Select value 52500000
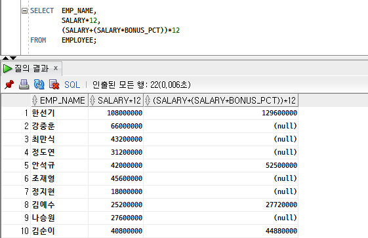The image size is (368, 238). pyautogui.click(x=221, y=165)
